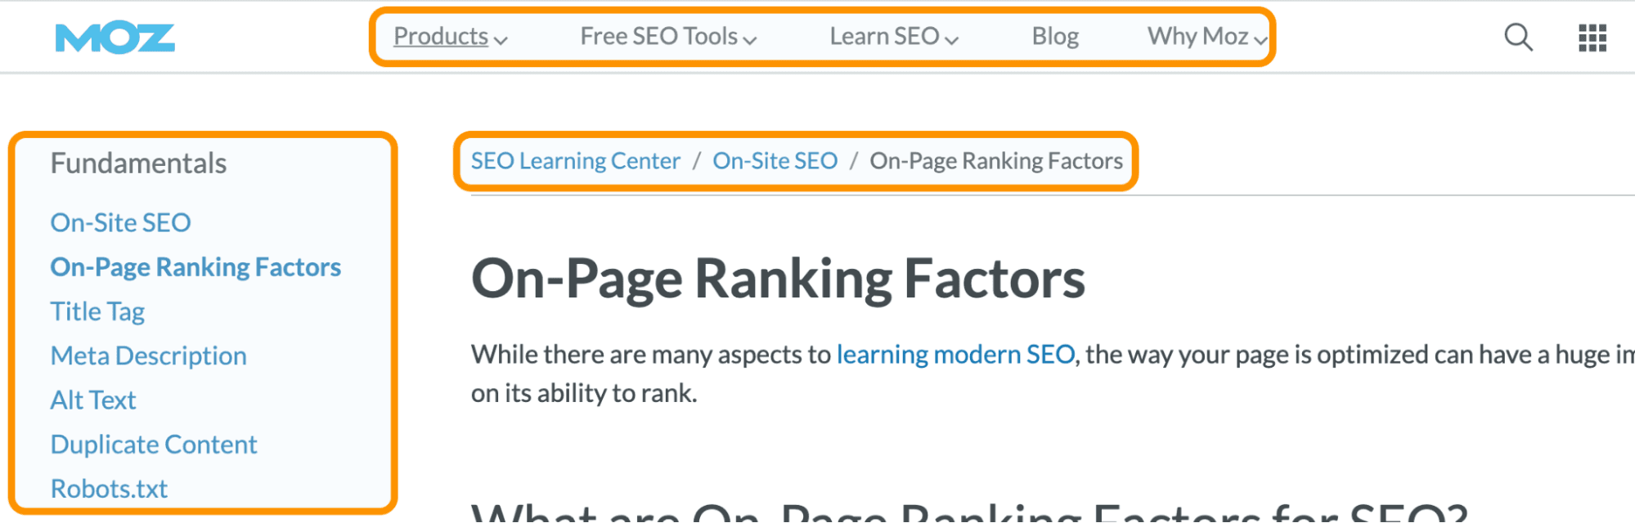
Task: Select On-Page Ranking Factors in sidebar
Action: tap(195, 266)
